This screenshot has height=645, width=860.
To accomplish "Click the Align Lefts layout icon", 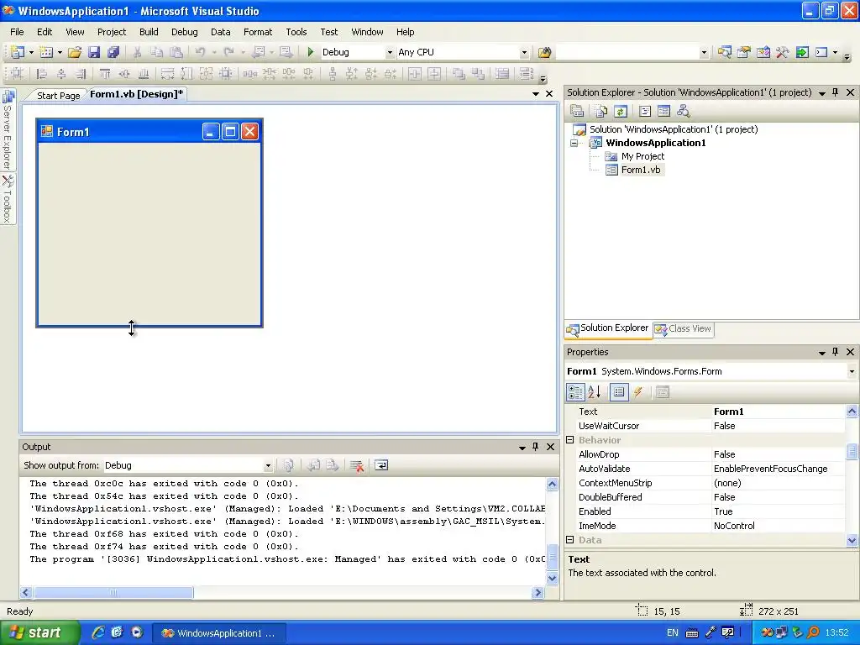I will (x=41, y=74).
